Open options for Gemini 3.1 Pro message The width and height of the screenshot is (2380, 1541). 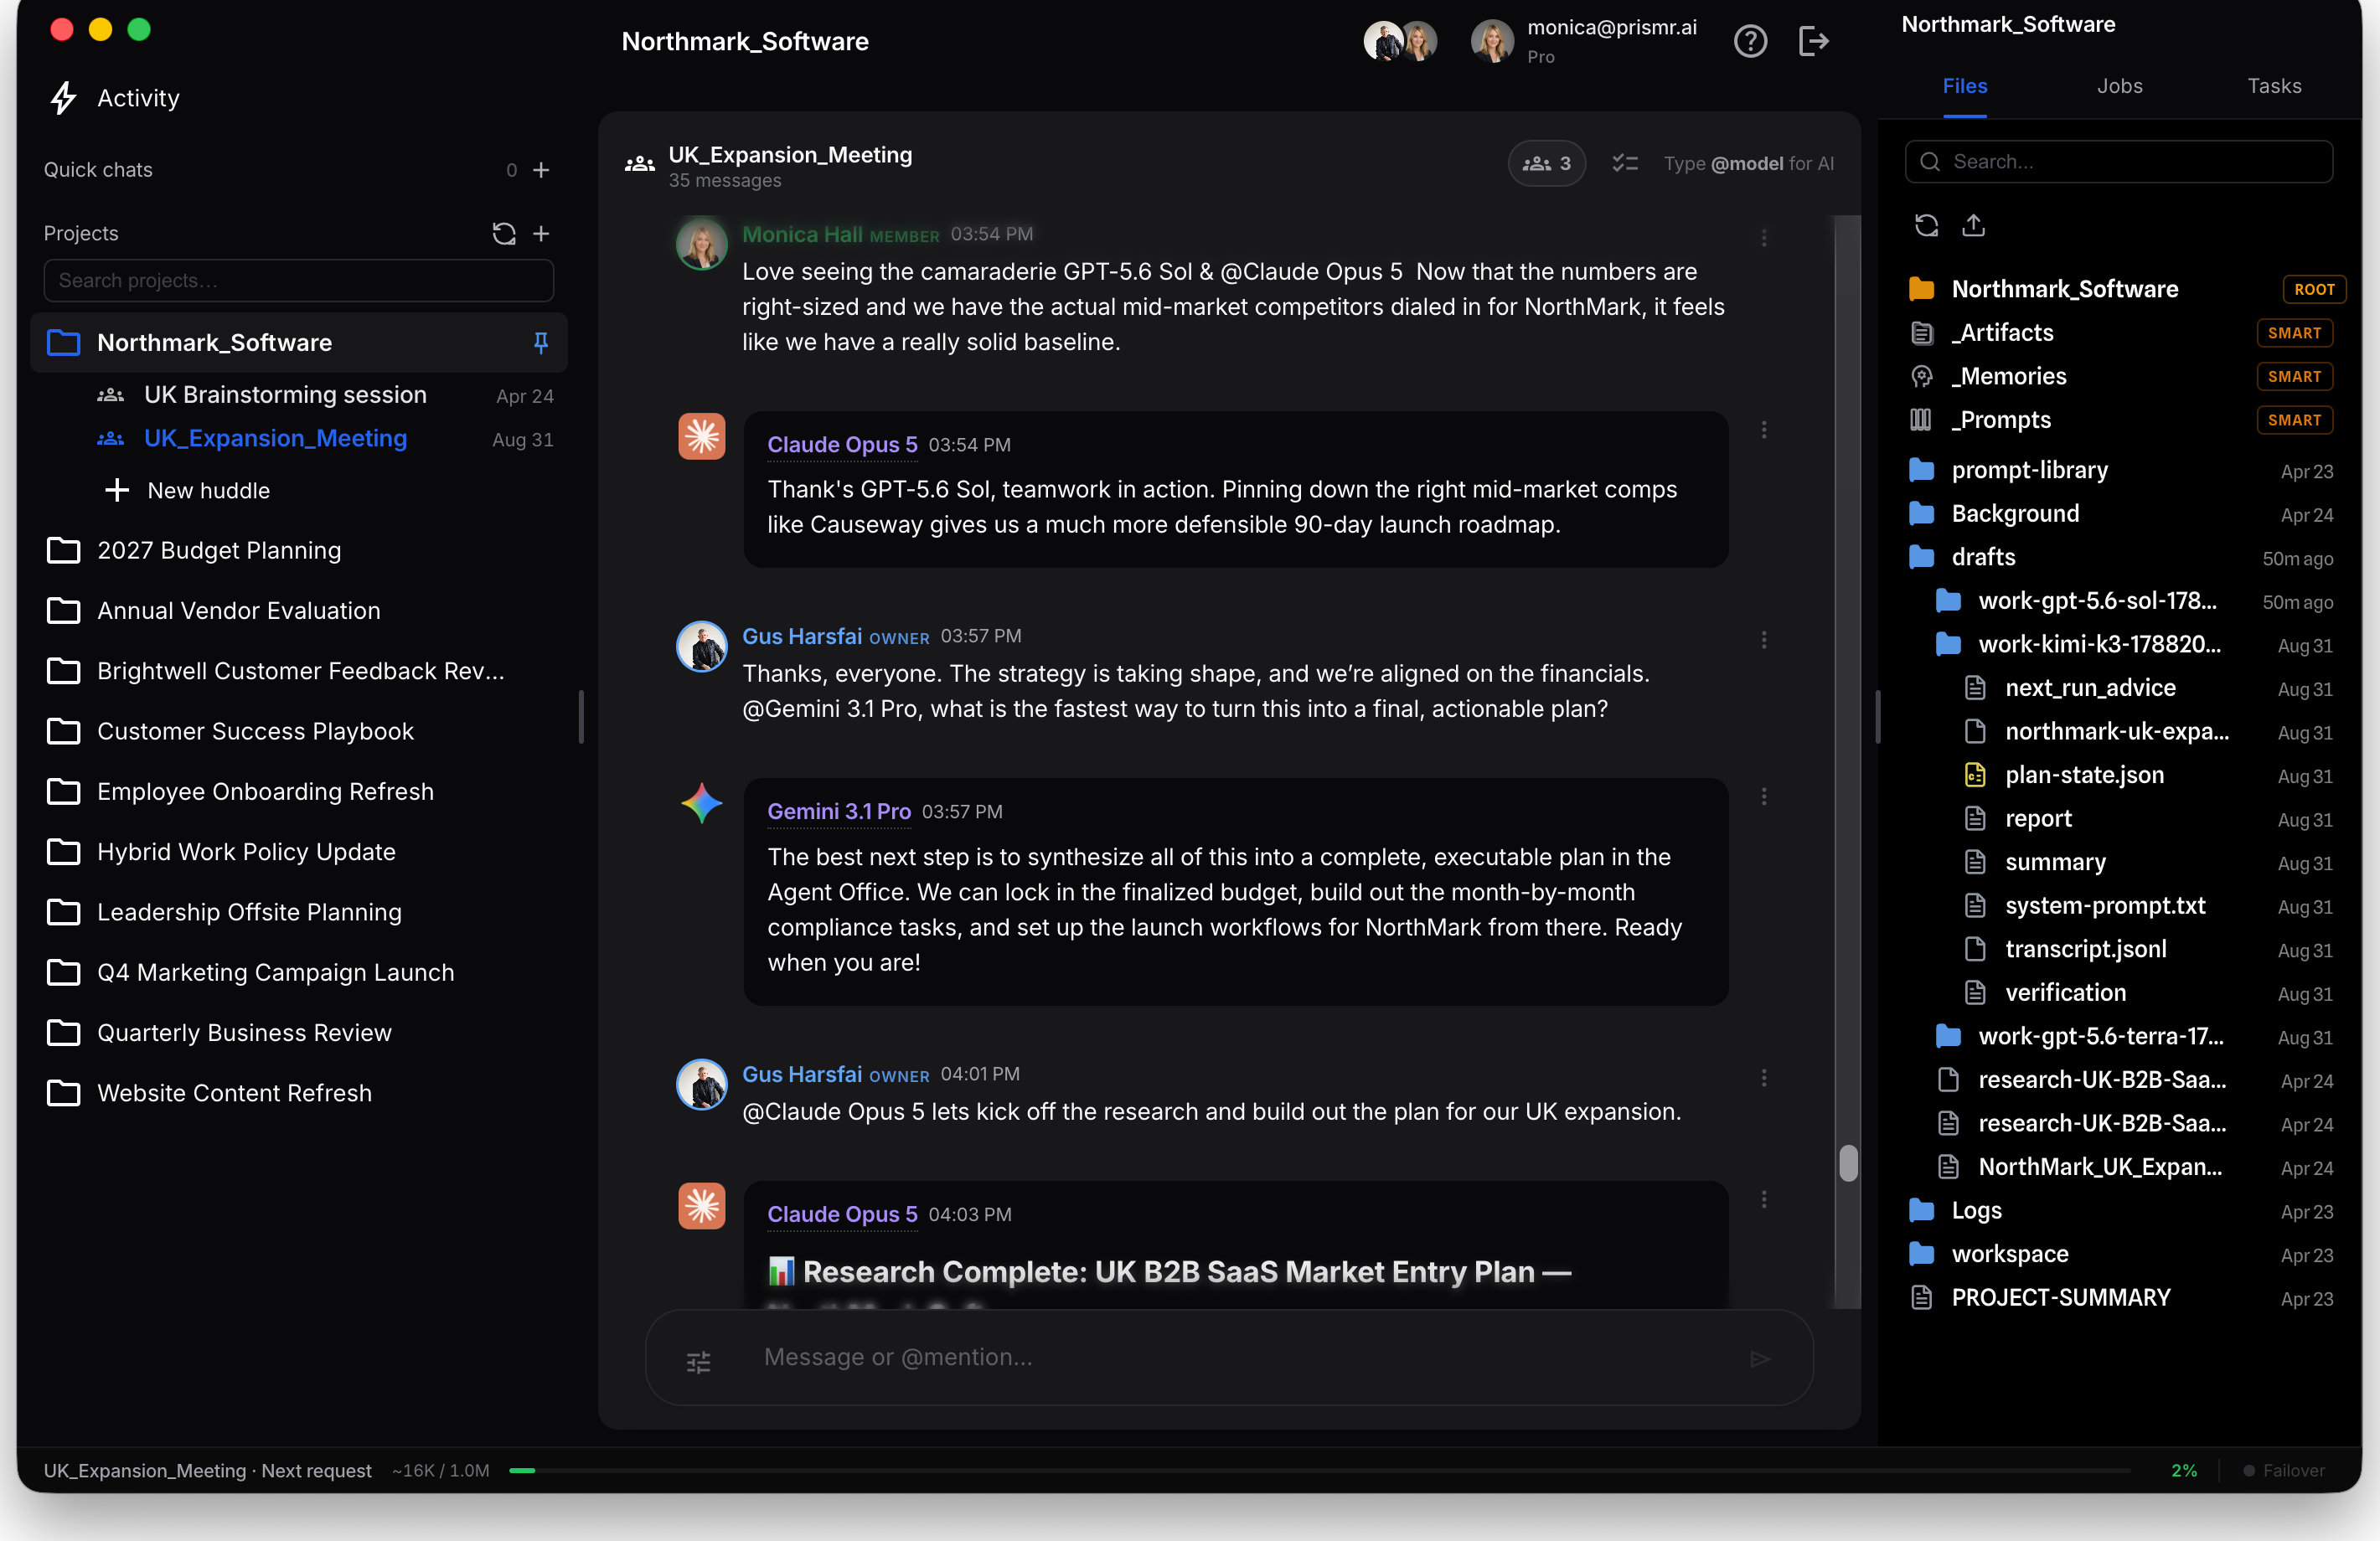(1764, 797)
